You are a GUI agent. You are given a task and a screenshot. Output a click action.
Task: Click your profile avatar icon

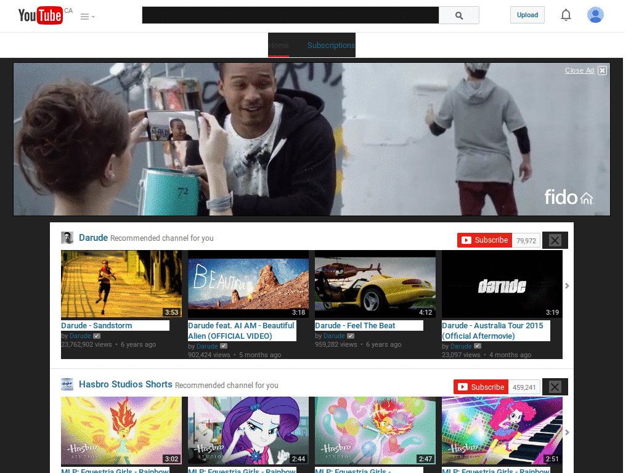click(595, 15)
